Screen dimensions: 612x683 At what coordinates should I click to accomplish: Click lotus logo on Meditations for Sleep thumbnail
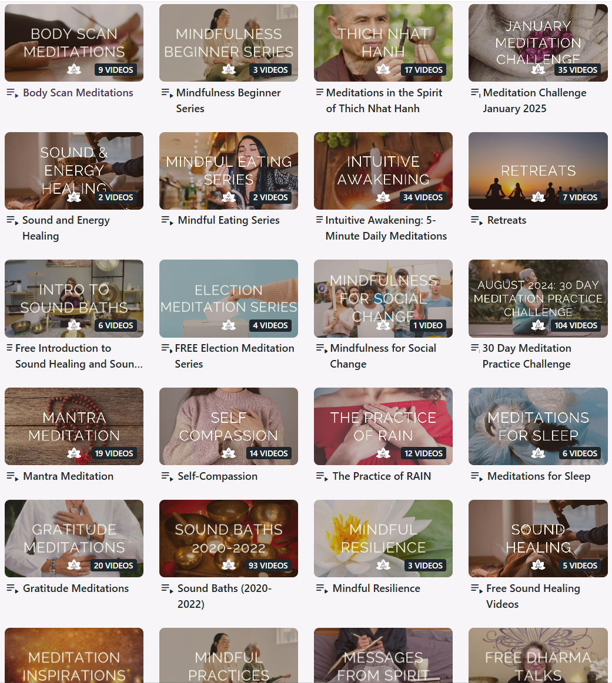pyautogui.click(x=538, y=453)
